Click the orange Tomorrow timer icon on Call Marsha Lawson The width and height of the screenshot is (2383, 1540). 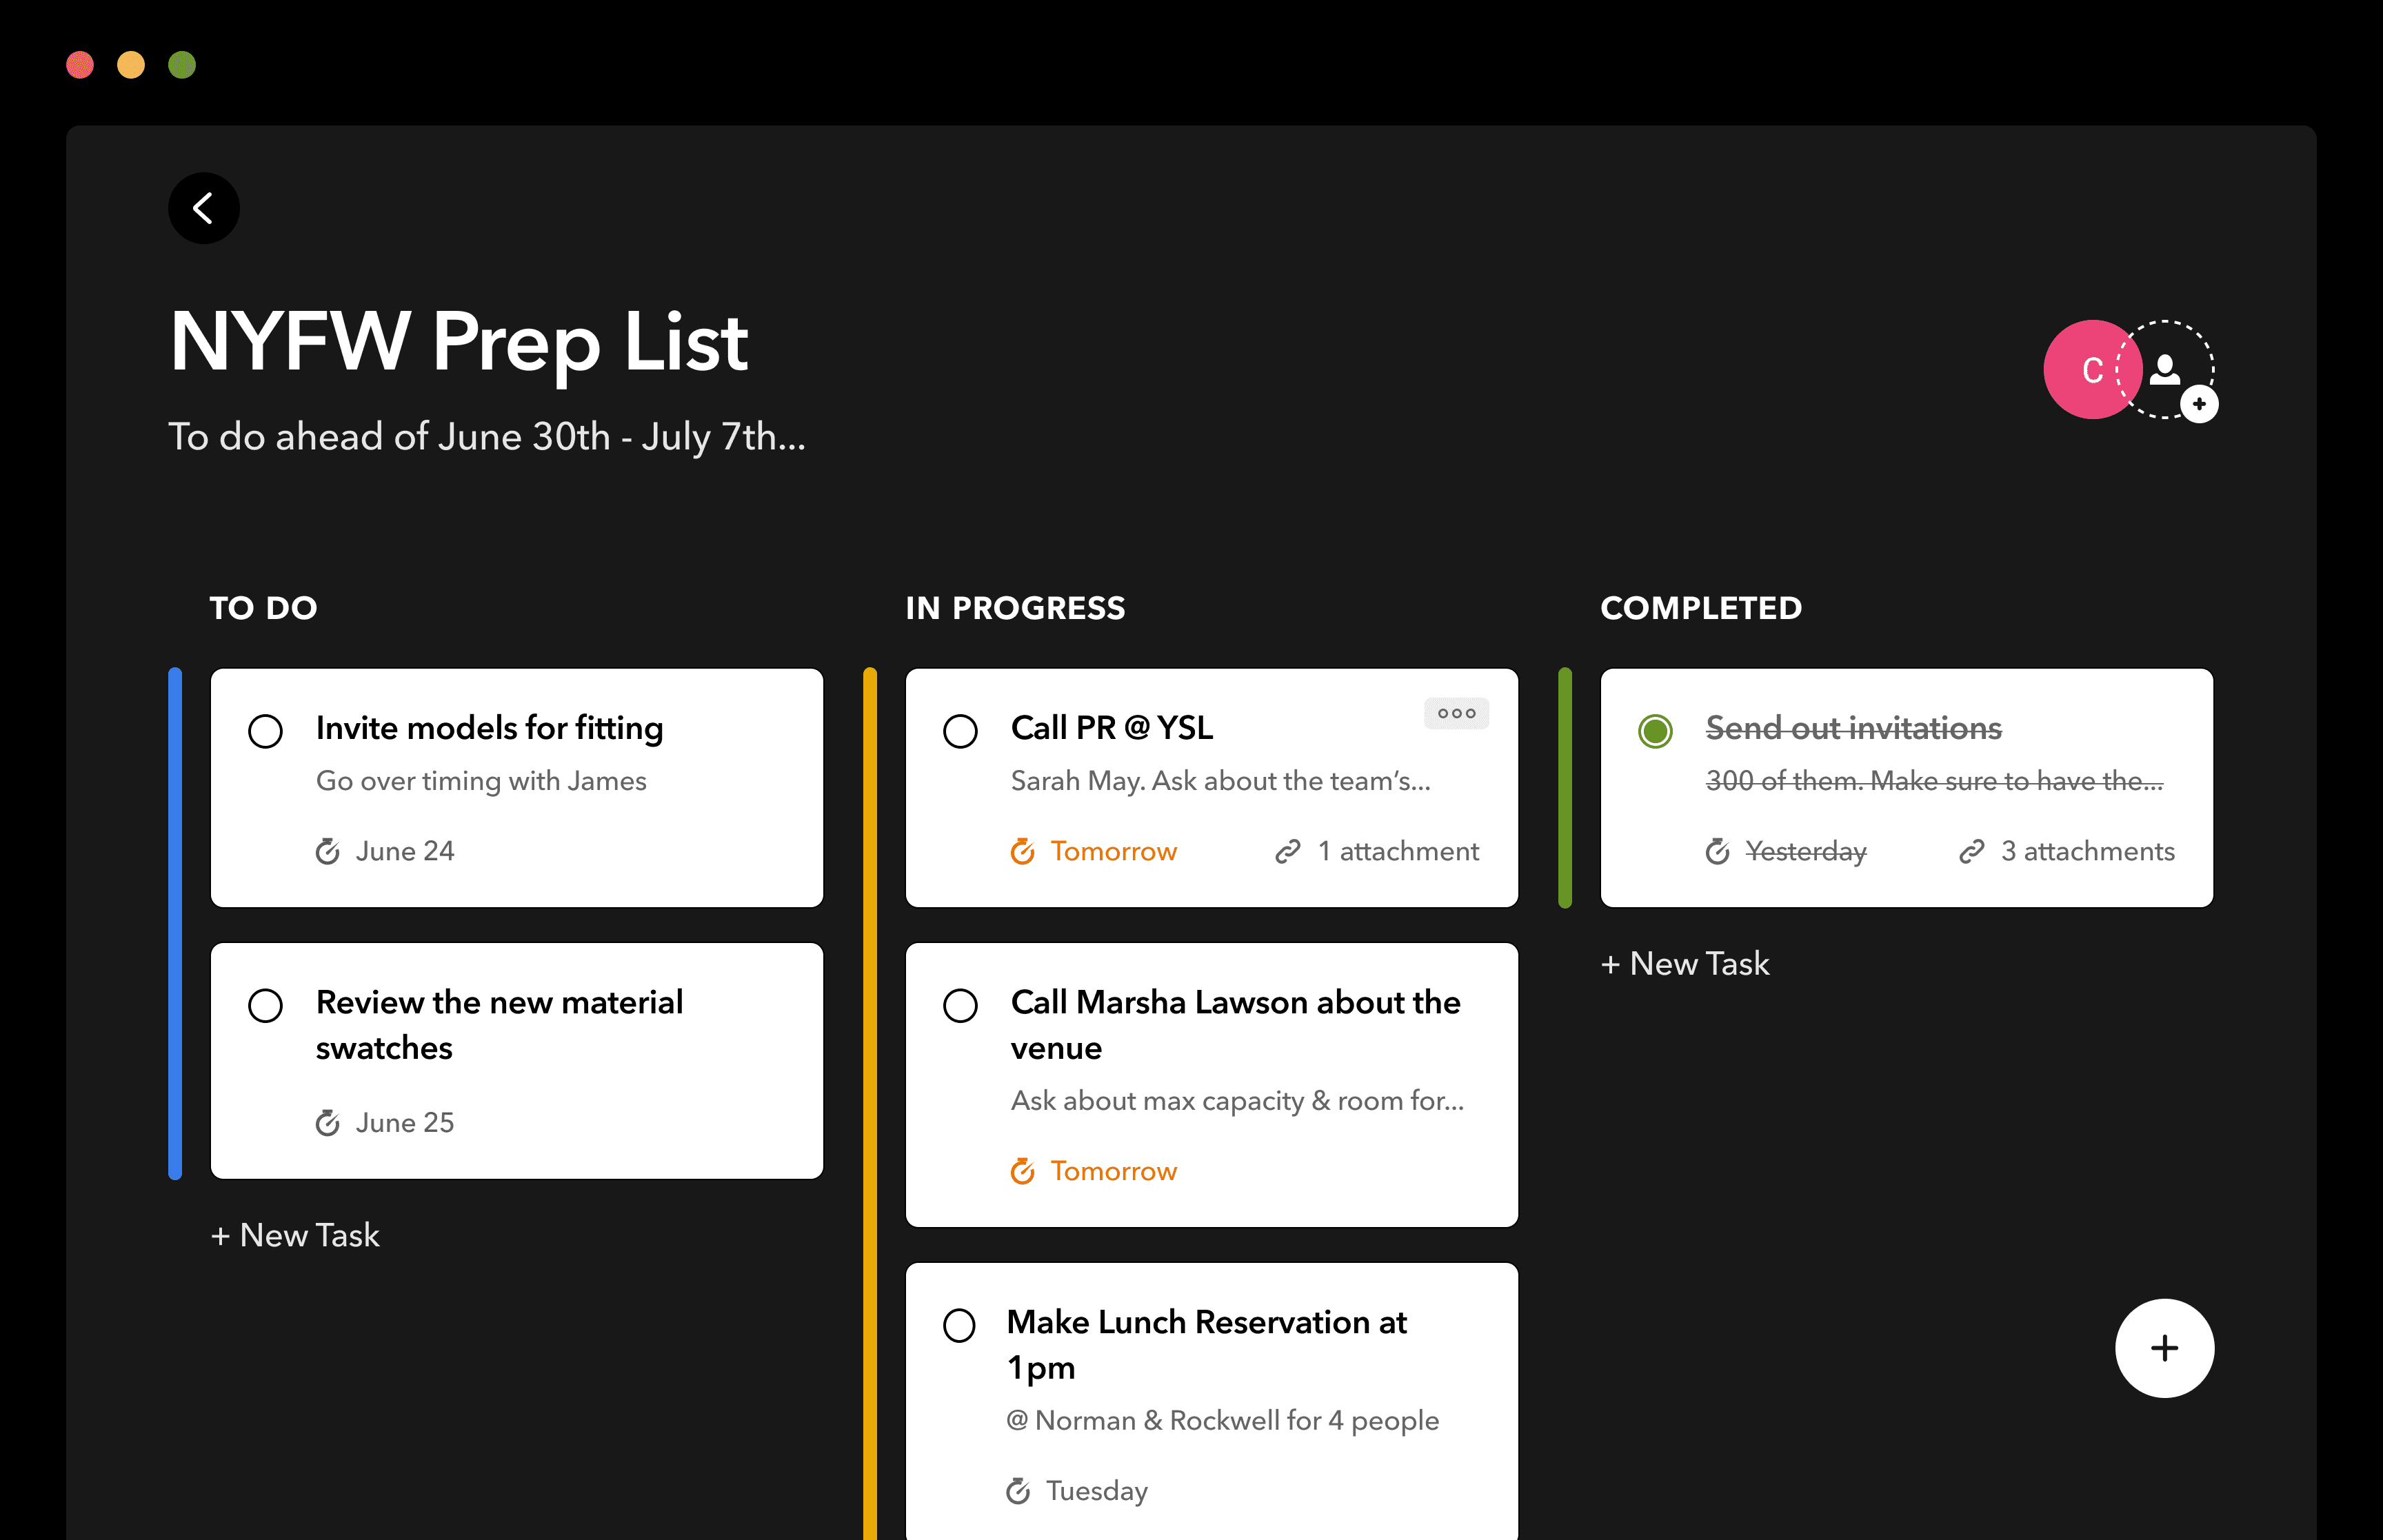click(x=1022, y=1171)
